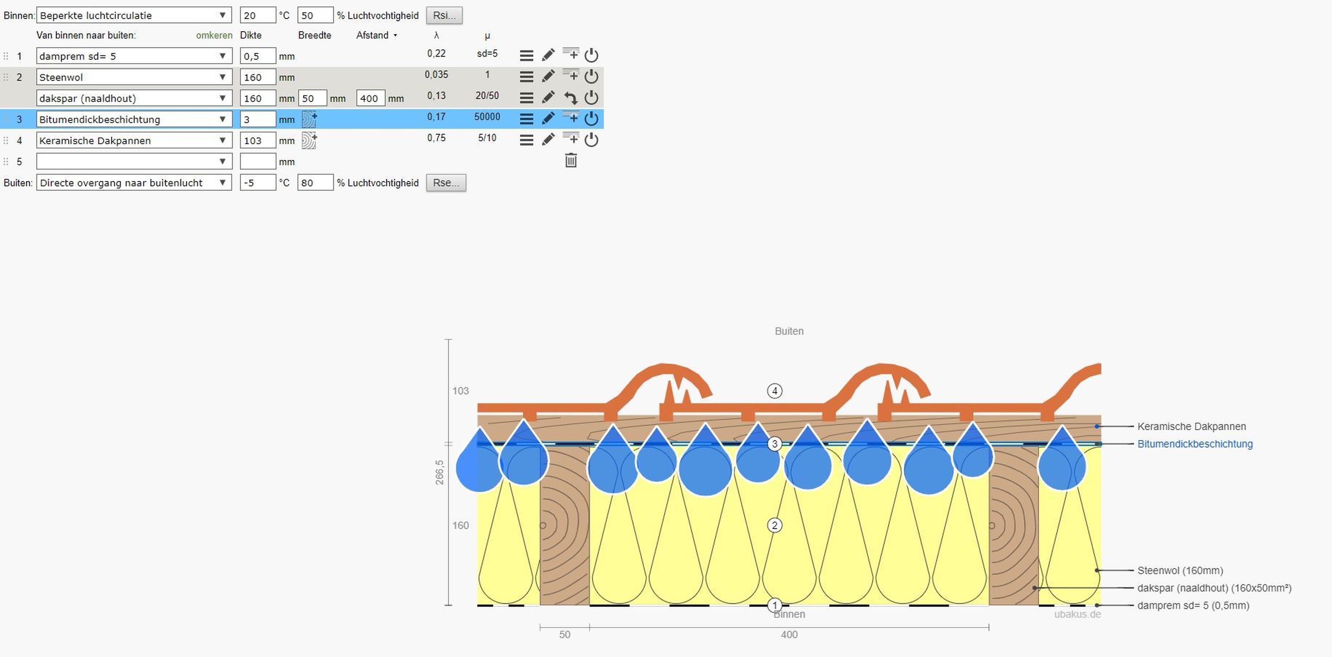Toggle power icon for Bitumendickbeschichtung layer
This screenshot has width=1332, height=657.
(591, 119)
